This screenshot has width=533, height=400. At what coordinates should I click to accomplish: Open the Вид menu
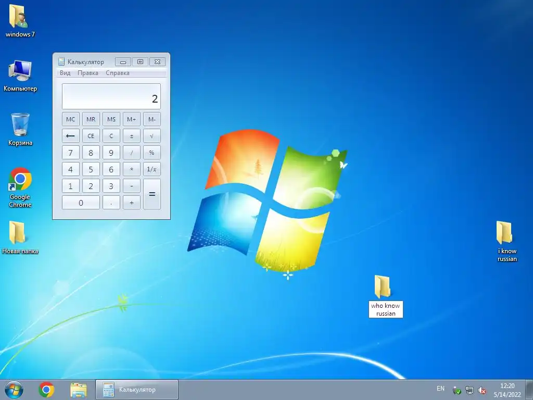click(65, 73)
